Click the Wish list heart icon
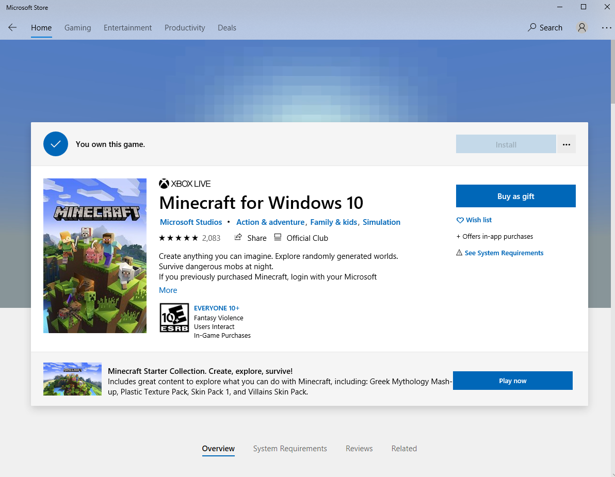615x477 pixels. coord(460,220)
